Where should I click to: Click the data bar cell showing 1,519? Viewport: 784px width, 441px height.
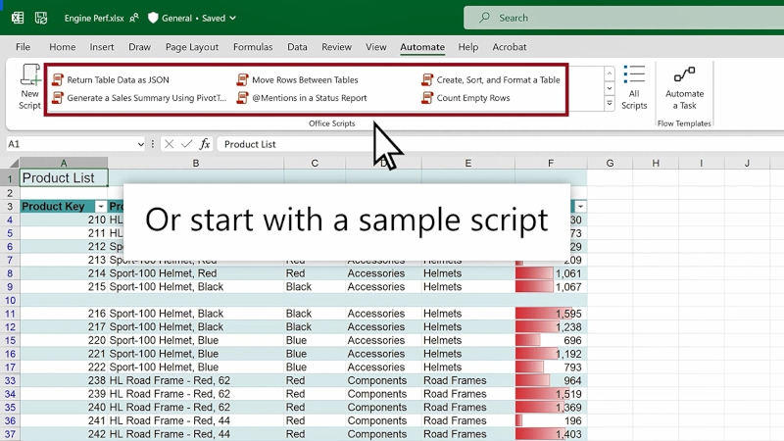coord(551,394)
